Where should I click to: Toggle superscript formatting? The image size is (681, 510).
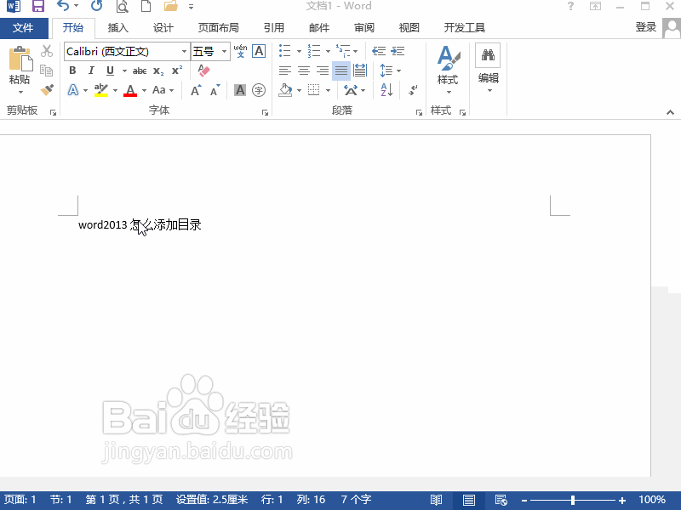(x=177, y=71)
